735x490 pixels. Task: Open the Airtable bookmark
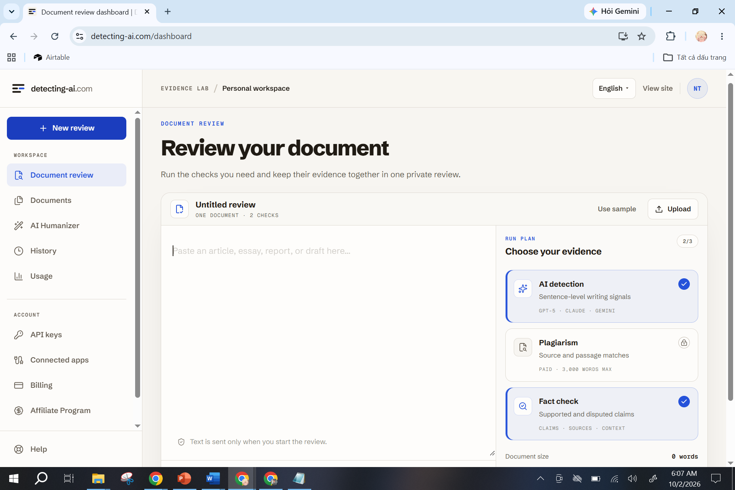pos(52,57)
